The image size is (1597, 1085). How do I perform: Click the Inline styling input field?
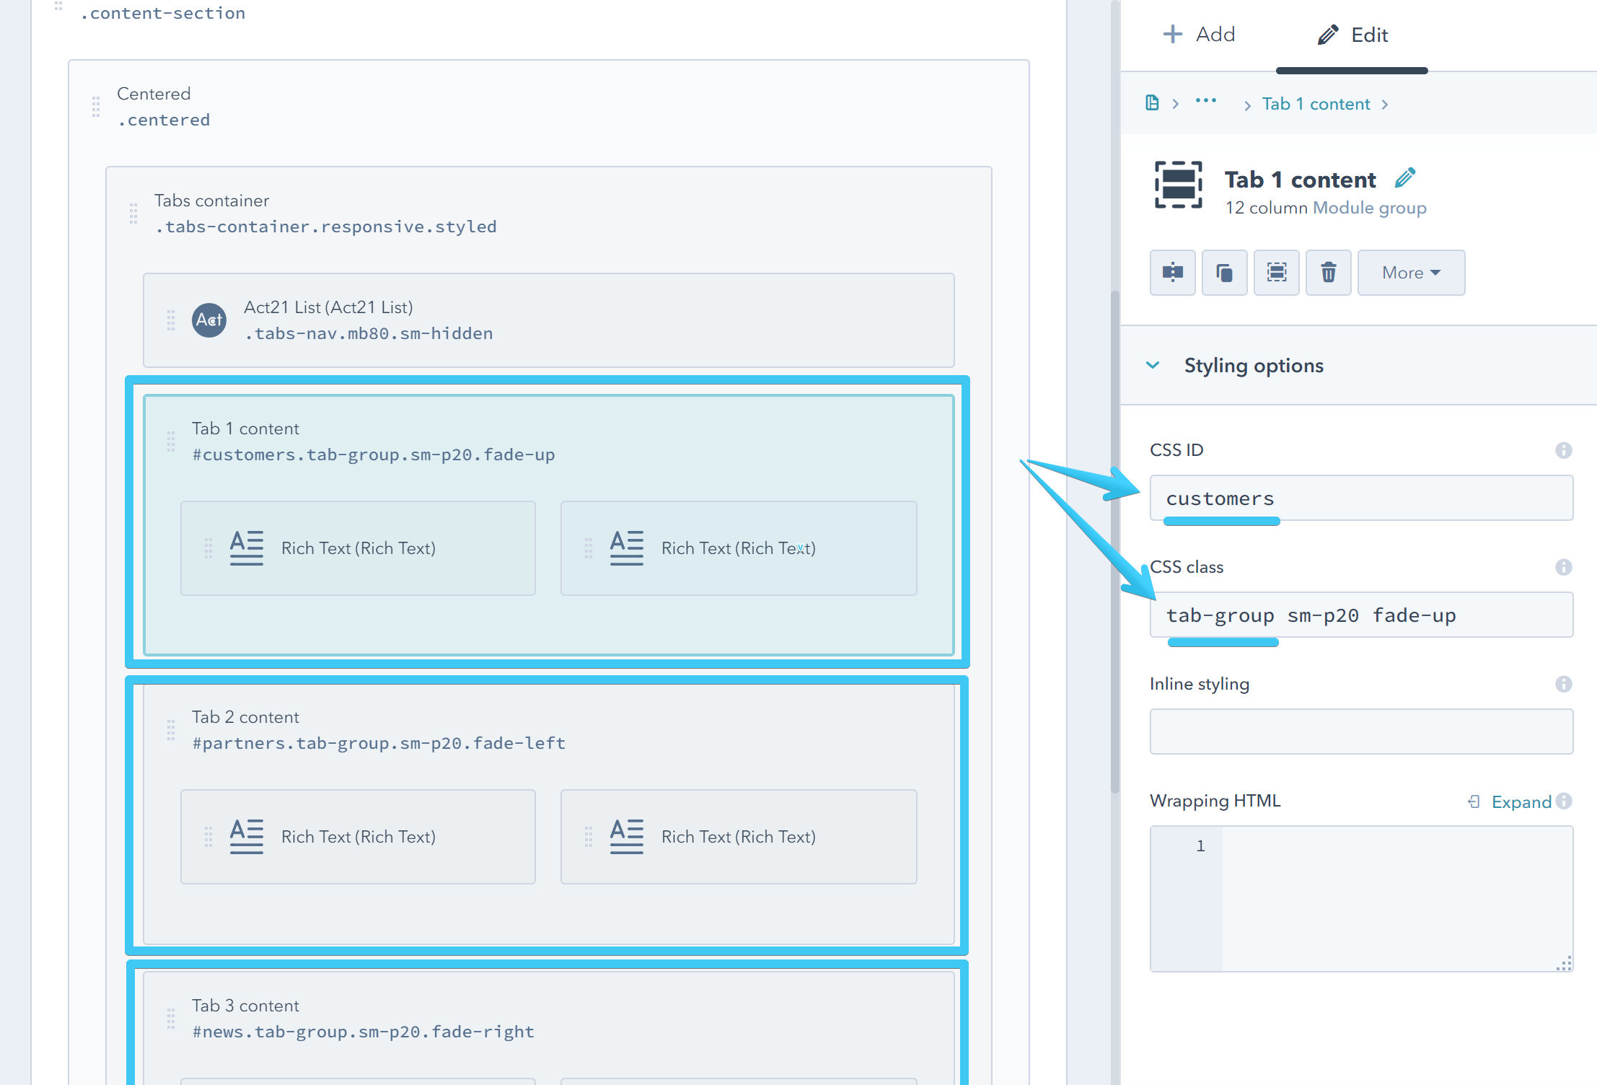[x=1360, y=731]
